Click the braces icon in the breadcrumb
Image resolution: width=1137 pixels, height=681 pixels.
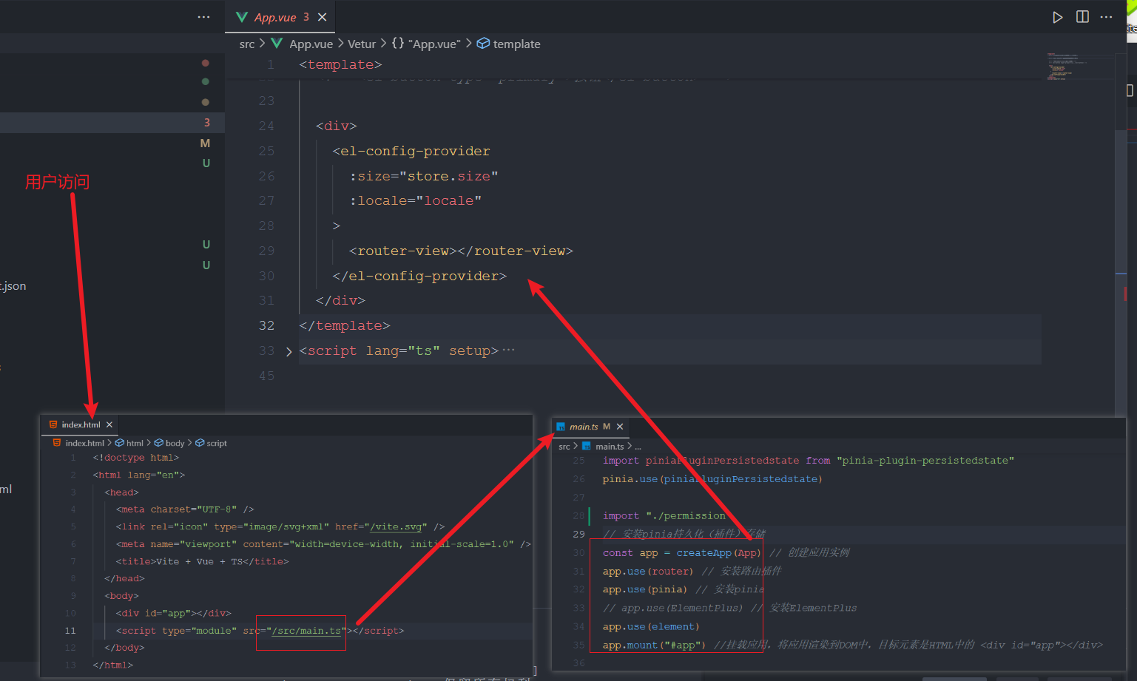click(x=398, y=44)
